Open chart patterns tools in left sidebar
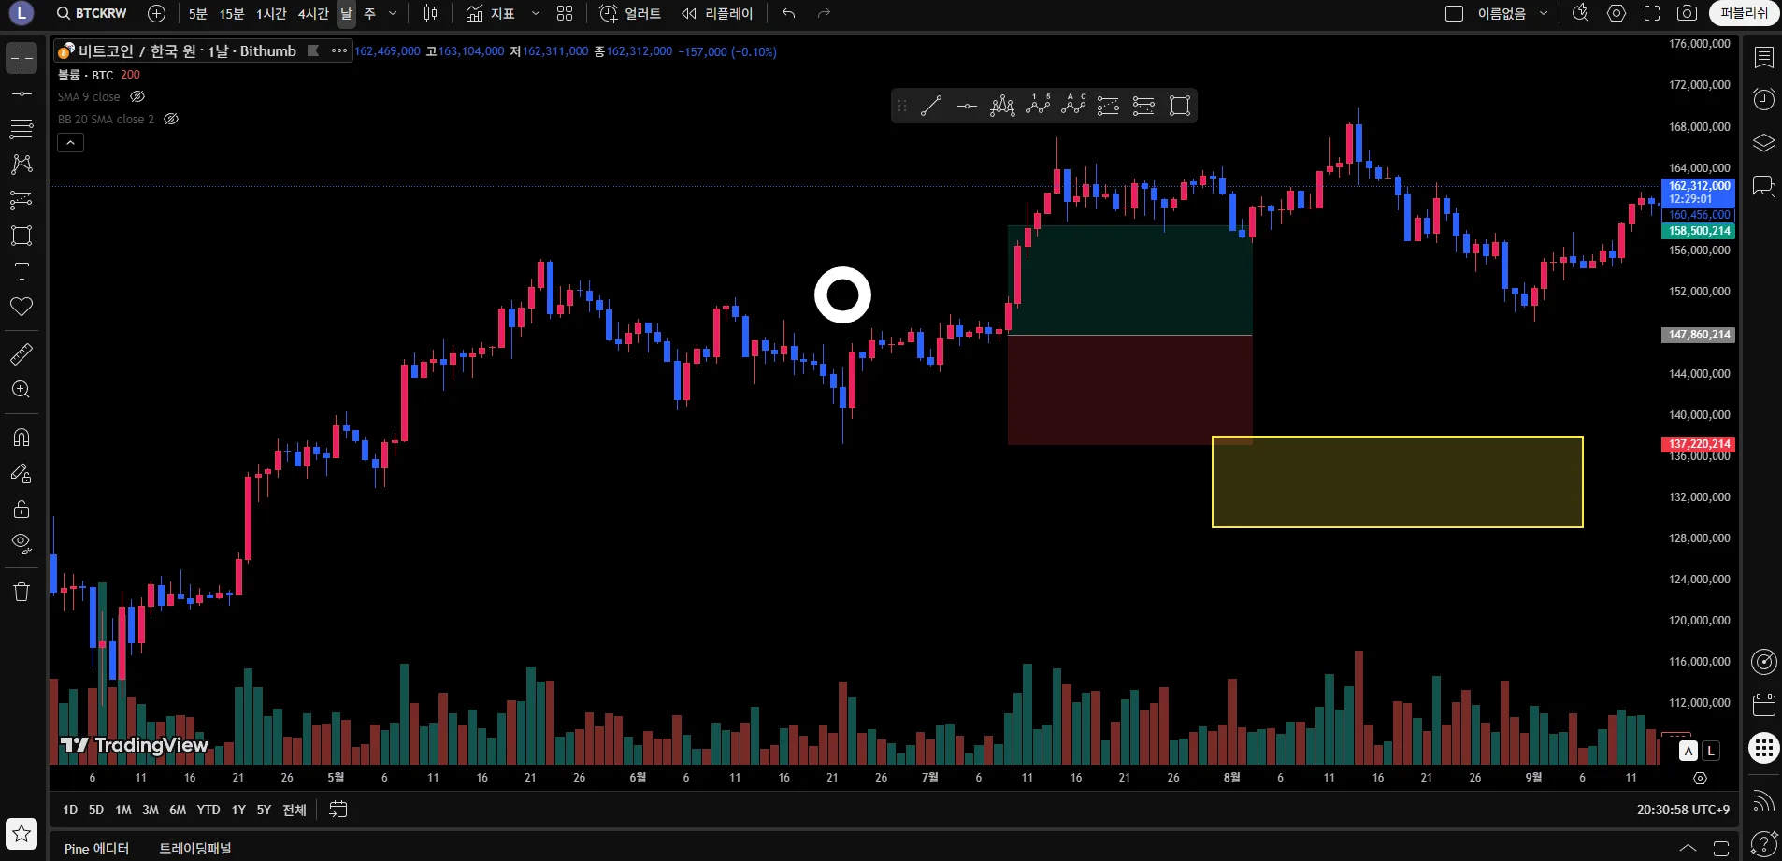 pyautogui.click(x=22, y=165)
